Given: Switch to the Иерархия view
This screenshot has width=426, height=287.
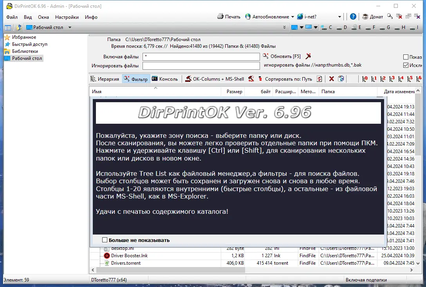Looking at the screenshot, I should pos(105,79).
